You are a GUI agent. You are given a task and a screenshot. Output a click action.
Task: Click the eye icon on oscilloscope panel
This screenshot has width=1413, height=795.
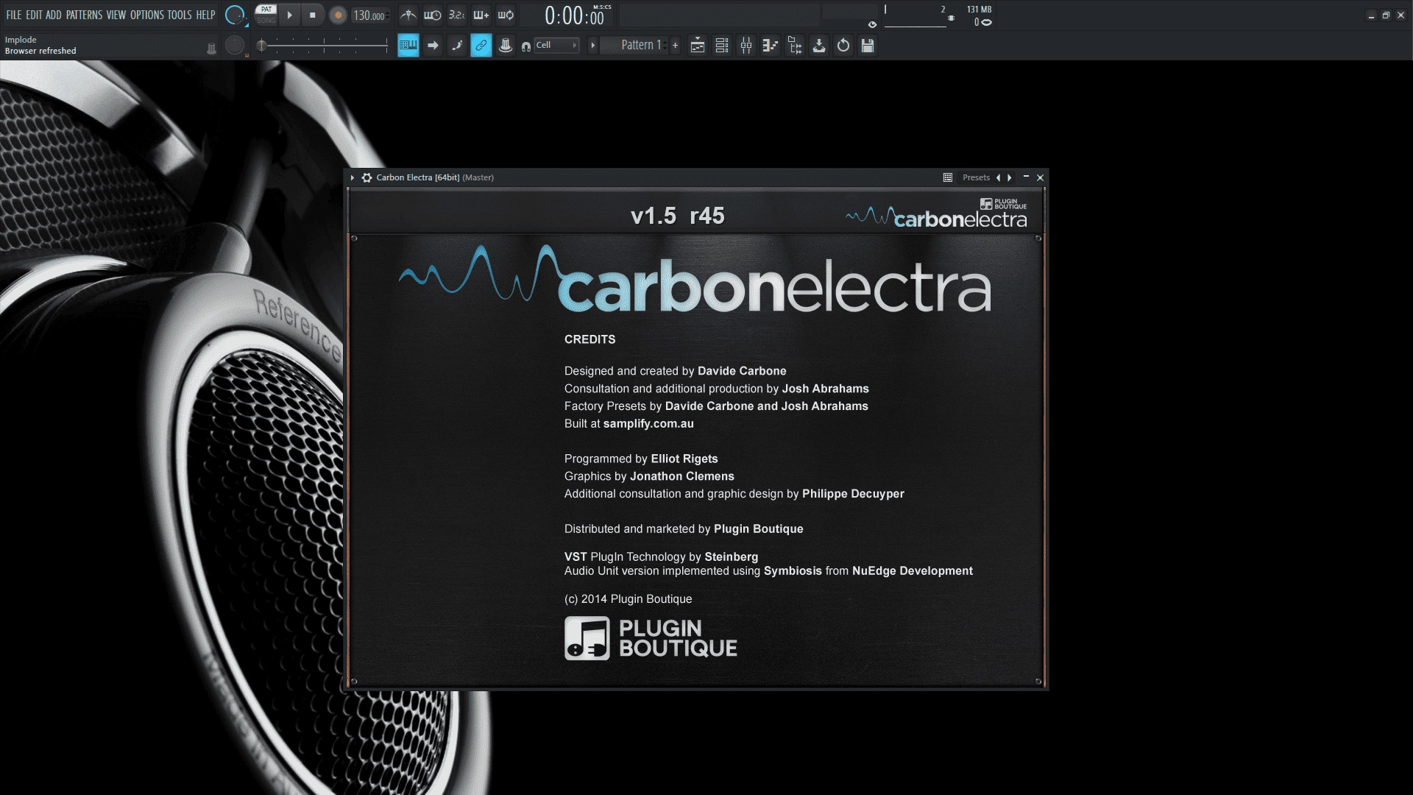pos(872,24)
